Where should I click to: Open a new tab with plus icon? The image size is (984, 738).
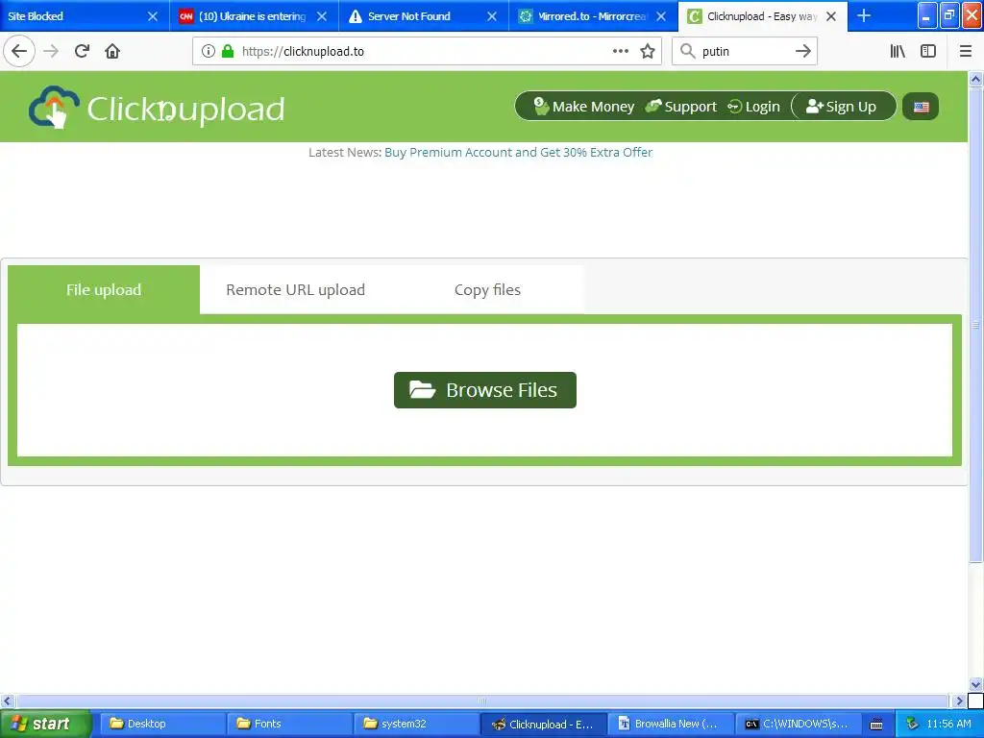coord(864,15)
